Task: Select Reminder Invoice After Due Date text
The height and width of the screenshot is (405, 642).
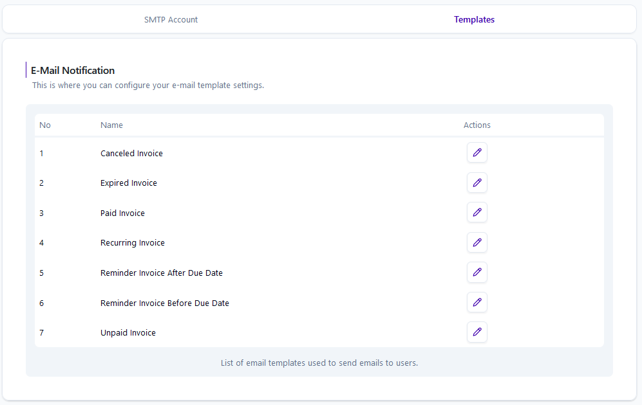Action: pos(162,273)
